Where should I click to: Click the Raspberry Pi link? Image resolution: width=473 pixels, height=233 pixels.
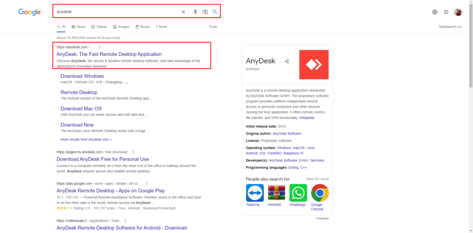[292, 153]
